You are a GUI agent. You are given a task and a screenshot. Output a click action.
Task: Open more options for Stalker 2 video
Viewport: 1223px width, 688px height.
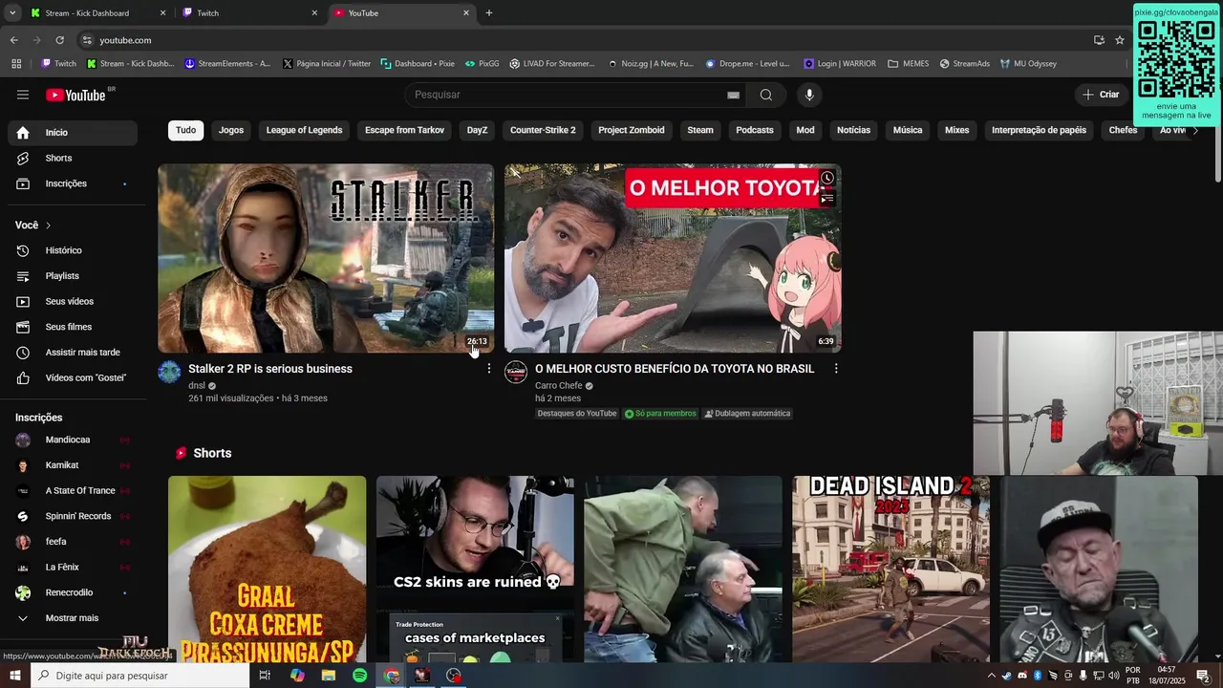point(489,369)
